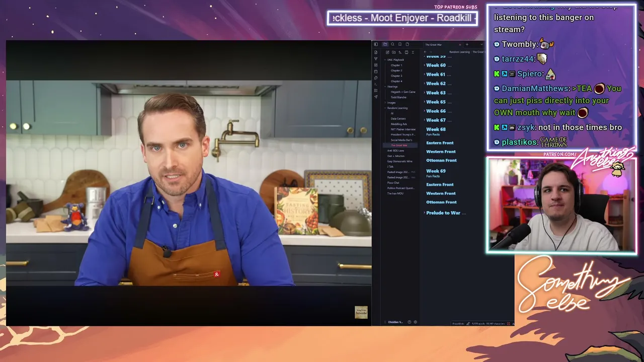Viewport: 644px width, 362px height.
Task: Open the search panel in Obsidian
Action: (392, 44)
